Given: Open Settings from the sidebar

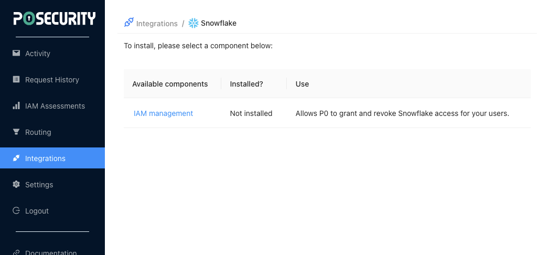Looking at the screenshot, I should coord(39,185).
